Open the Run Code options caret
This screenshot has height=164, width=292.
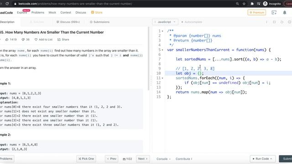(x=271, y=159)
